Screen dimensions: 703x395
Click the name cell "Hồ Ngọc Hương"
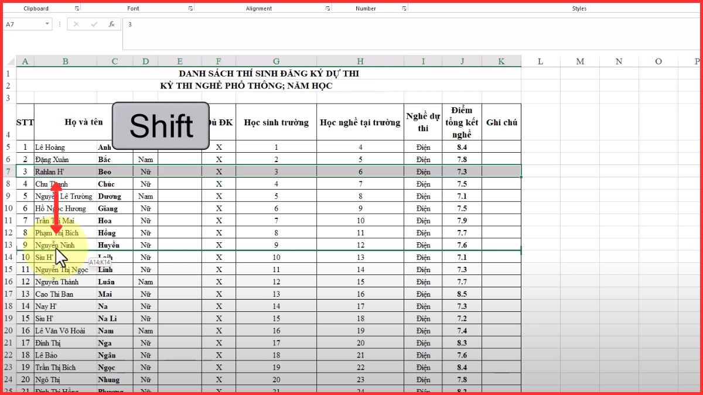(66, 208)
